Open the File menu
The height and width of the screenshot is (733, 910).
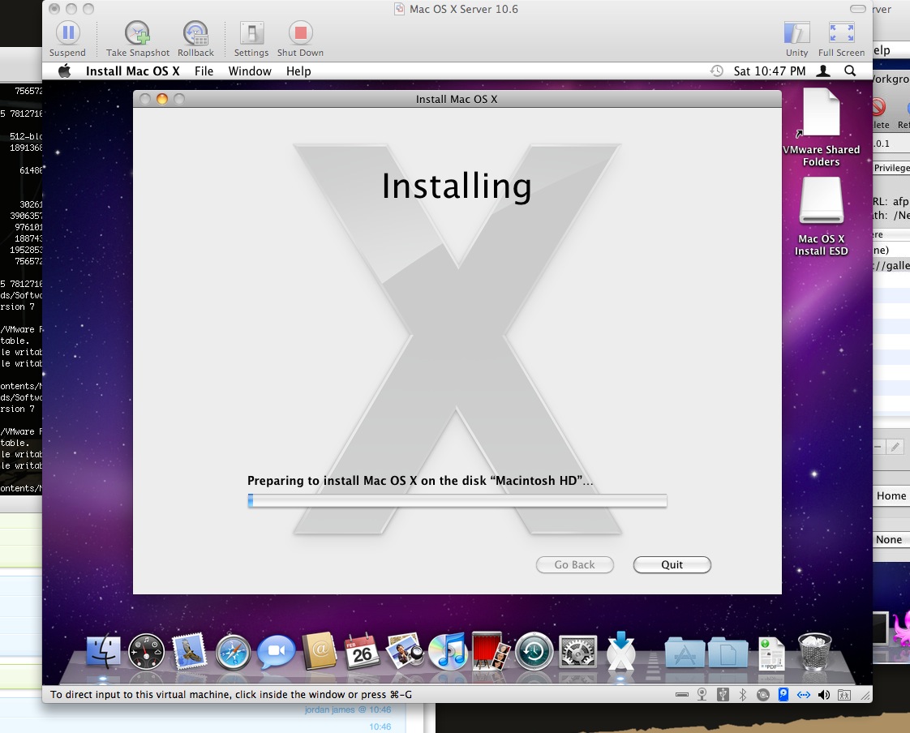[x=204, y=71]
